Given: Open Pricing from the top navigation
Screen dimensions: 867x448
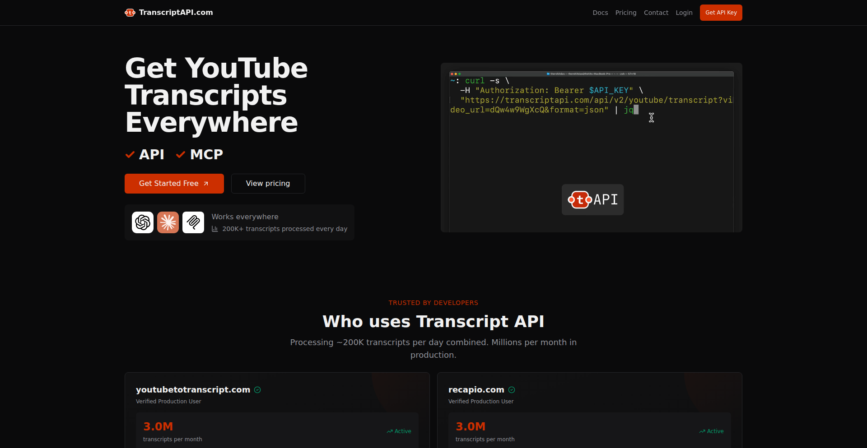Looking at the screenshot, I should (x=625, y=13).
